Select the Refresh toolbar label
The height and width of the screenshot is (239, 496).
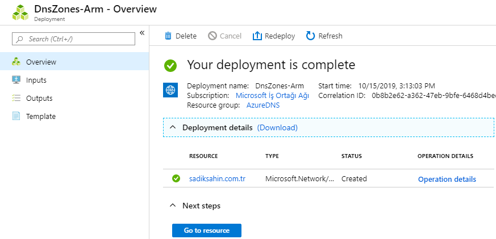330,36
